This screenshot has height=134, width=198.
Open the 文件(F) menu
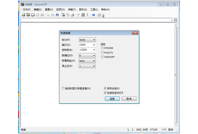[26, 10]
